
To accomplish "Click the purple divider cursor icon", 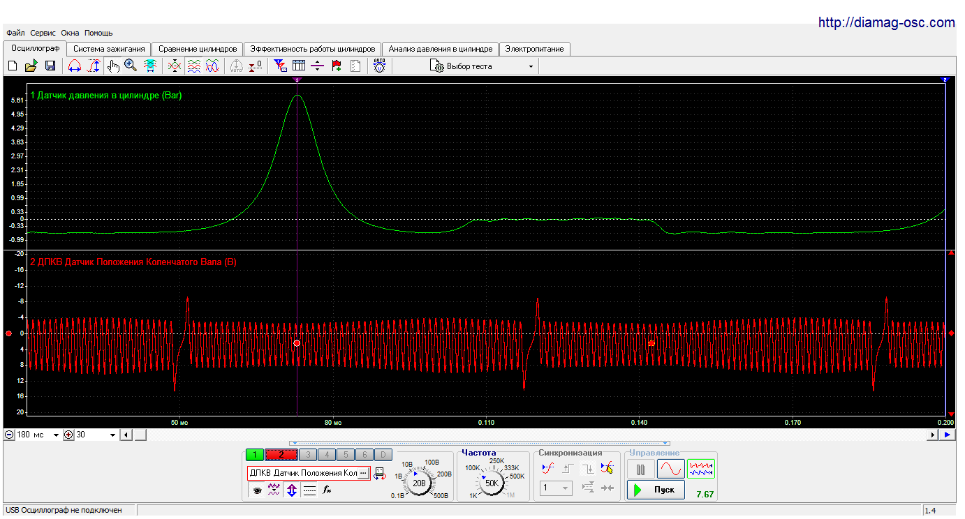I will [x=318, y=66].
